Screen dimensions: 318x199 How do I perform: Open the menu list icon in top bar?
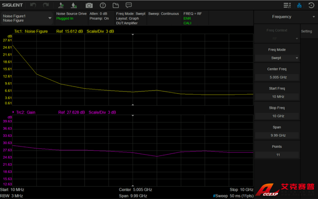pyautogui.click(x=287, y=5)
